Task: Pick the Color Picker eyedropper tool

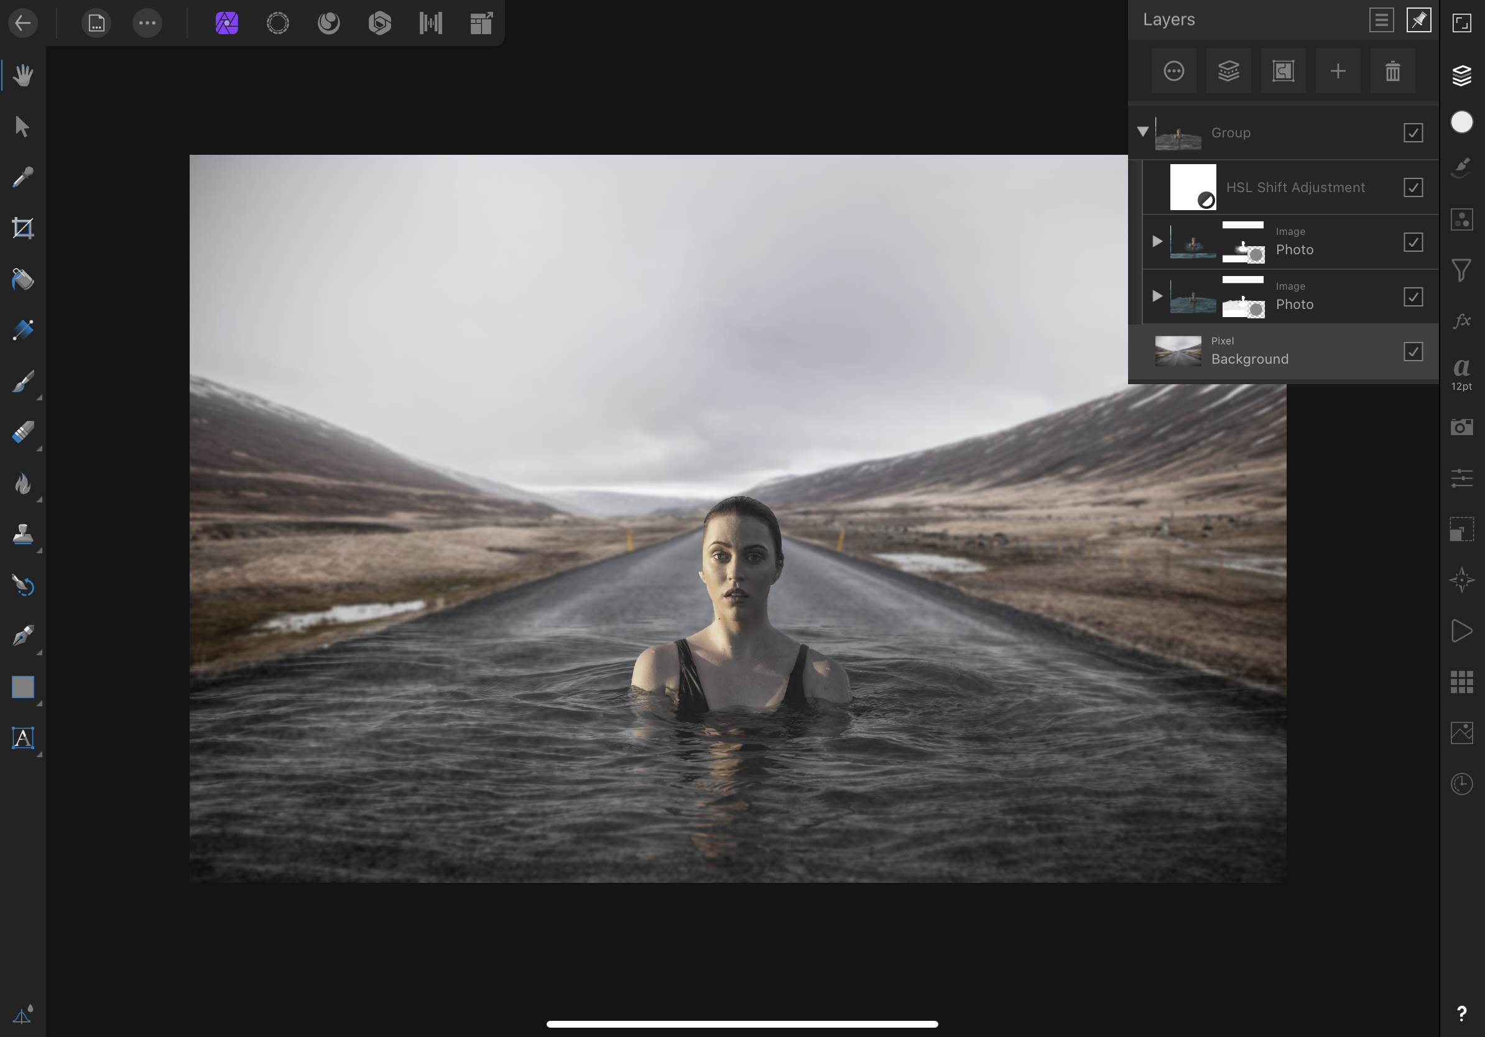Action: (22, 177)
